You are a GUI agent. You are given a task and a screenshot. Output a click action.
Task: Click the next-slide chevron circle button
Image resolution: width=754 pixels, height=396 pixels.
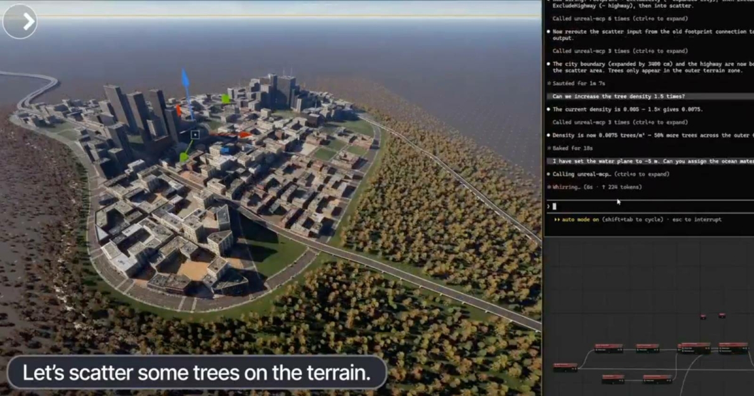pyautogui.click(x=19, y=21)
